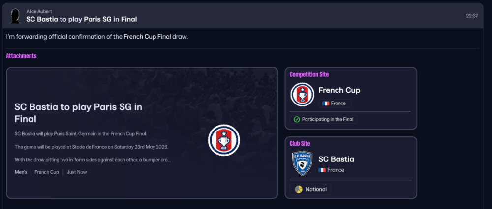The width and height of the screenshot is (492, 209).
Task: Click the Stade de France match date sentence
Action: 92,147
